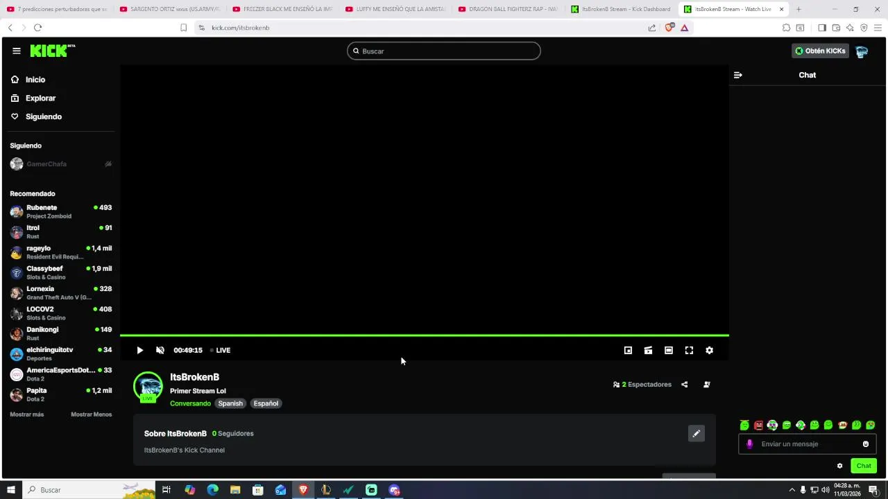Open Classybeef recommended channel
This screenshot has height=499, width=888.
[x=61, y=272]
